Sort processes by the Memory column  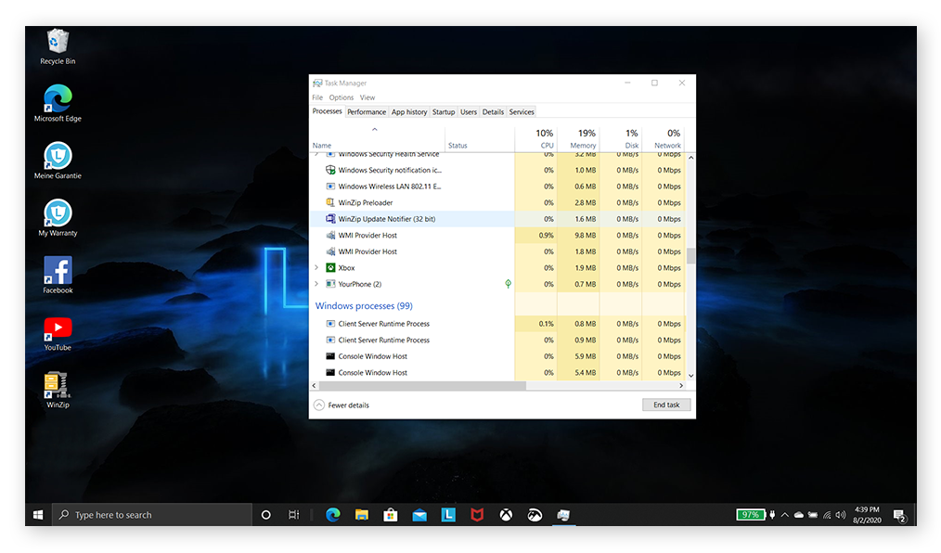point(582,139)
